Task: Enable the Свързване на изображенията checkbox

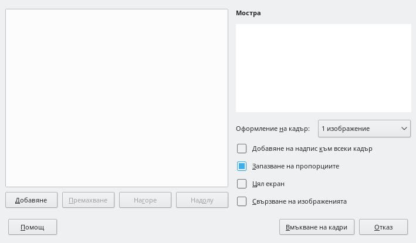Action: 242,201
